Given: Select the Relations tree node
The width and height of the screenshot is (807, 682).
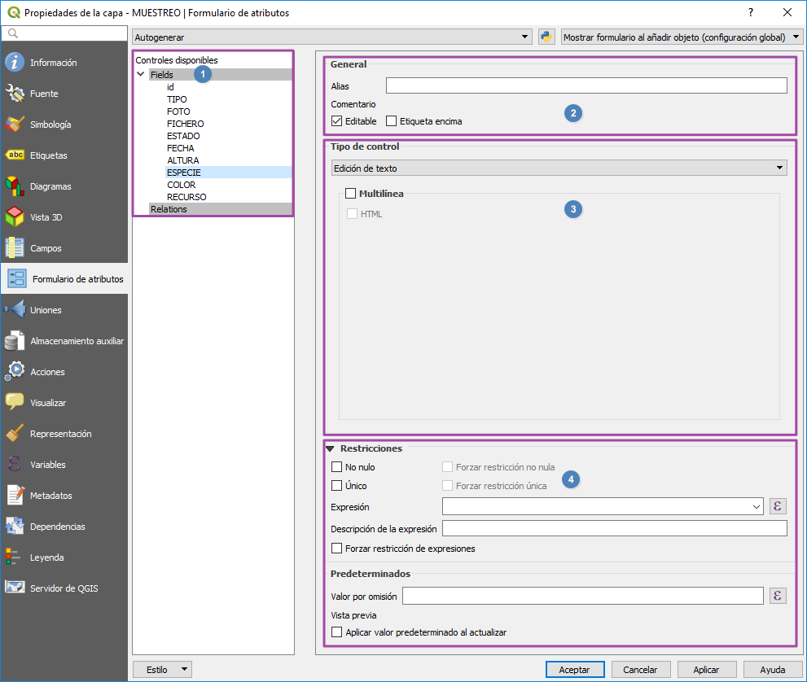Looking at the screenshot, I should point(169,209).
